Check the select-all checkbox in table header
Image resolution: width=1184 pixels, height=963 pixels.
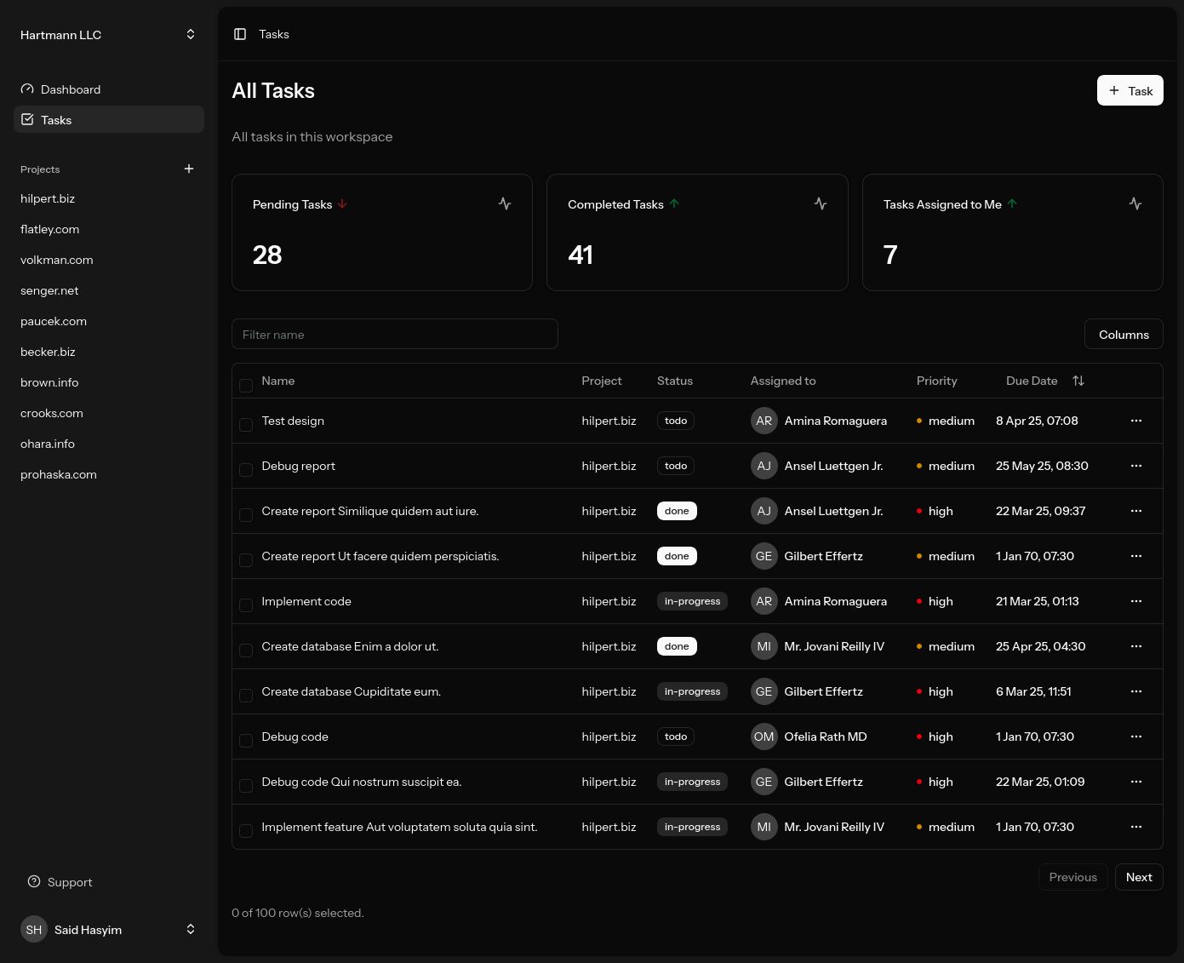[246, 386]
